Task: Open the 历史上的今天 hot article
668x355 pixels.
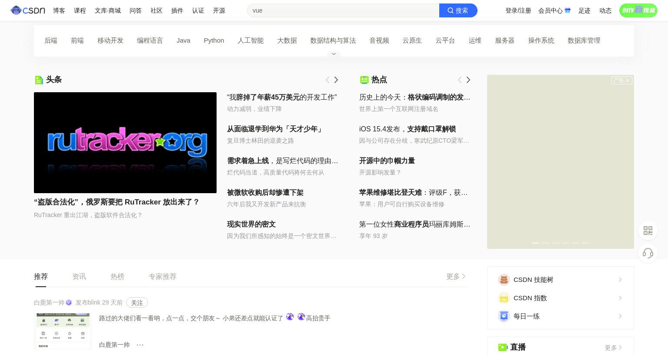Action: point(415,97)
